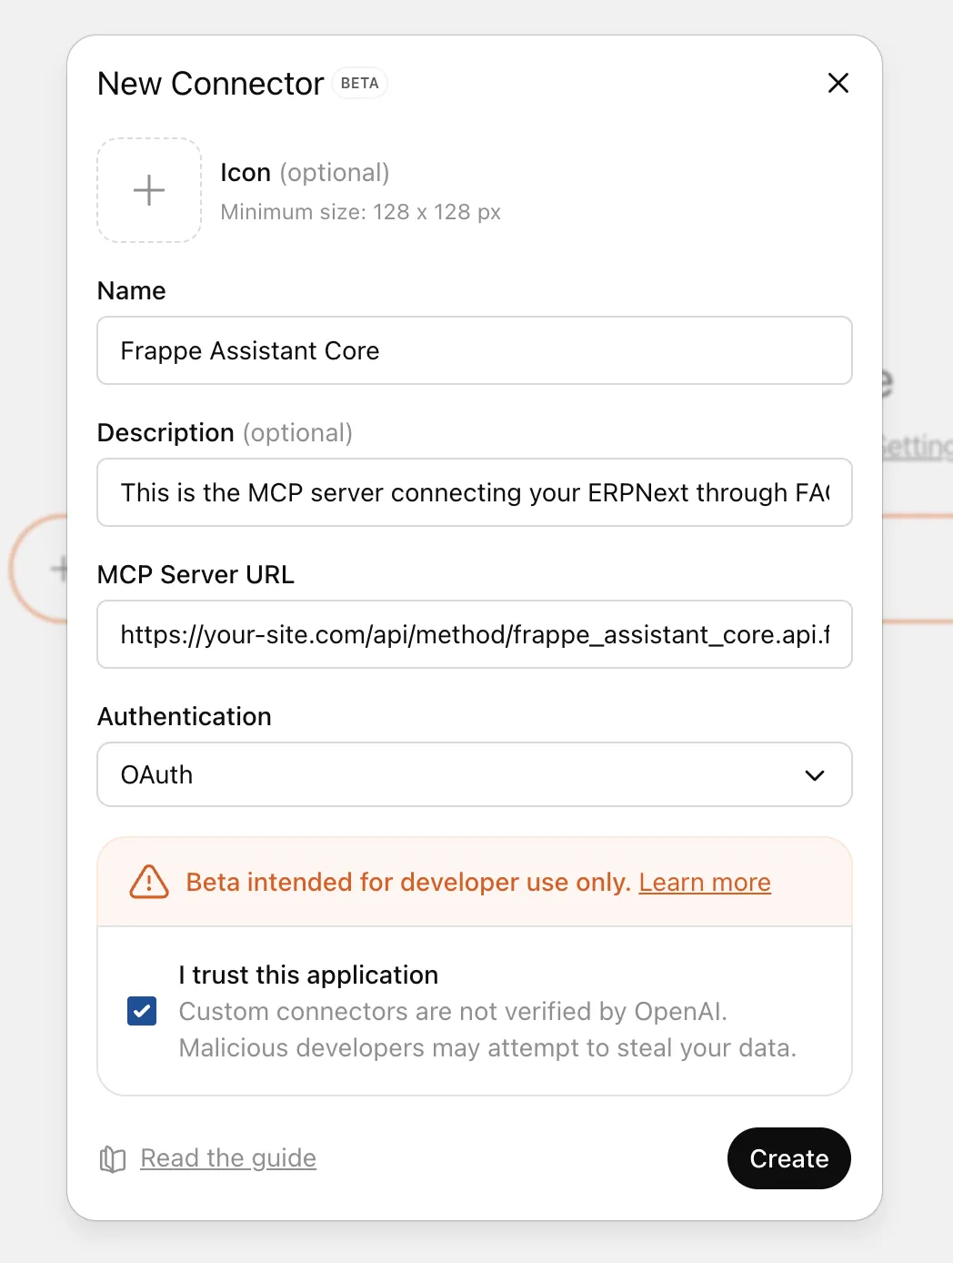
Task: Click the 'I trust this application' label
Action: 308,975
